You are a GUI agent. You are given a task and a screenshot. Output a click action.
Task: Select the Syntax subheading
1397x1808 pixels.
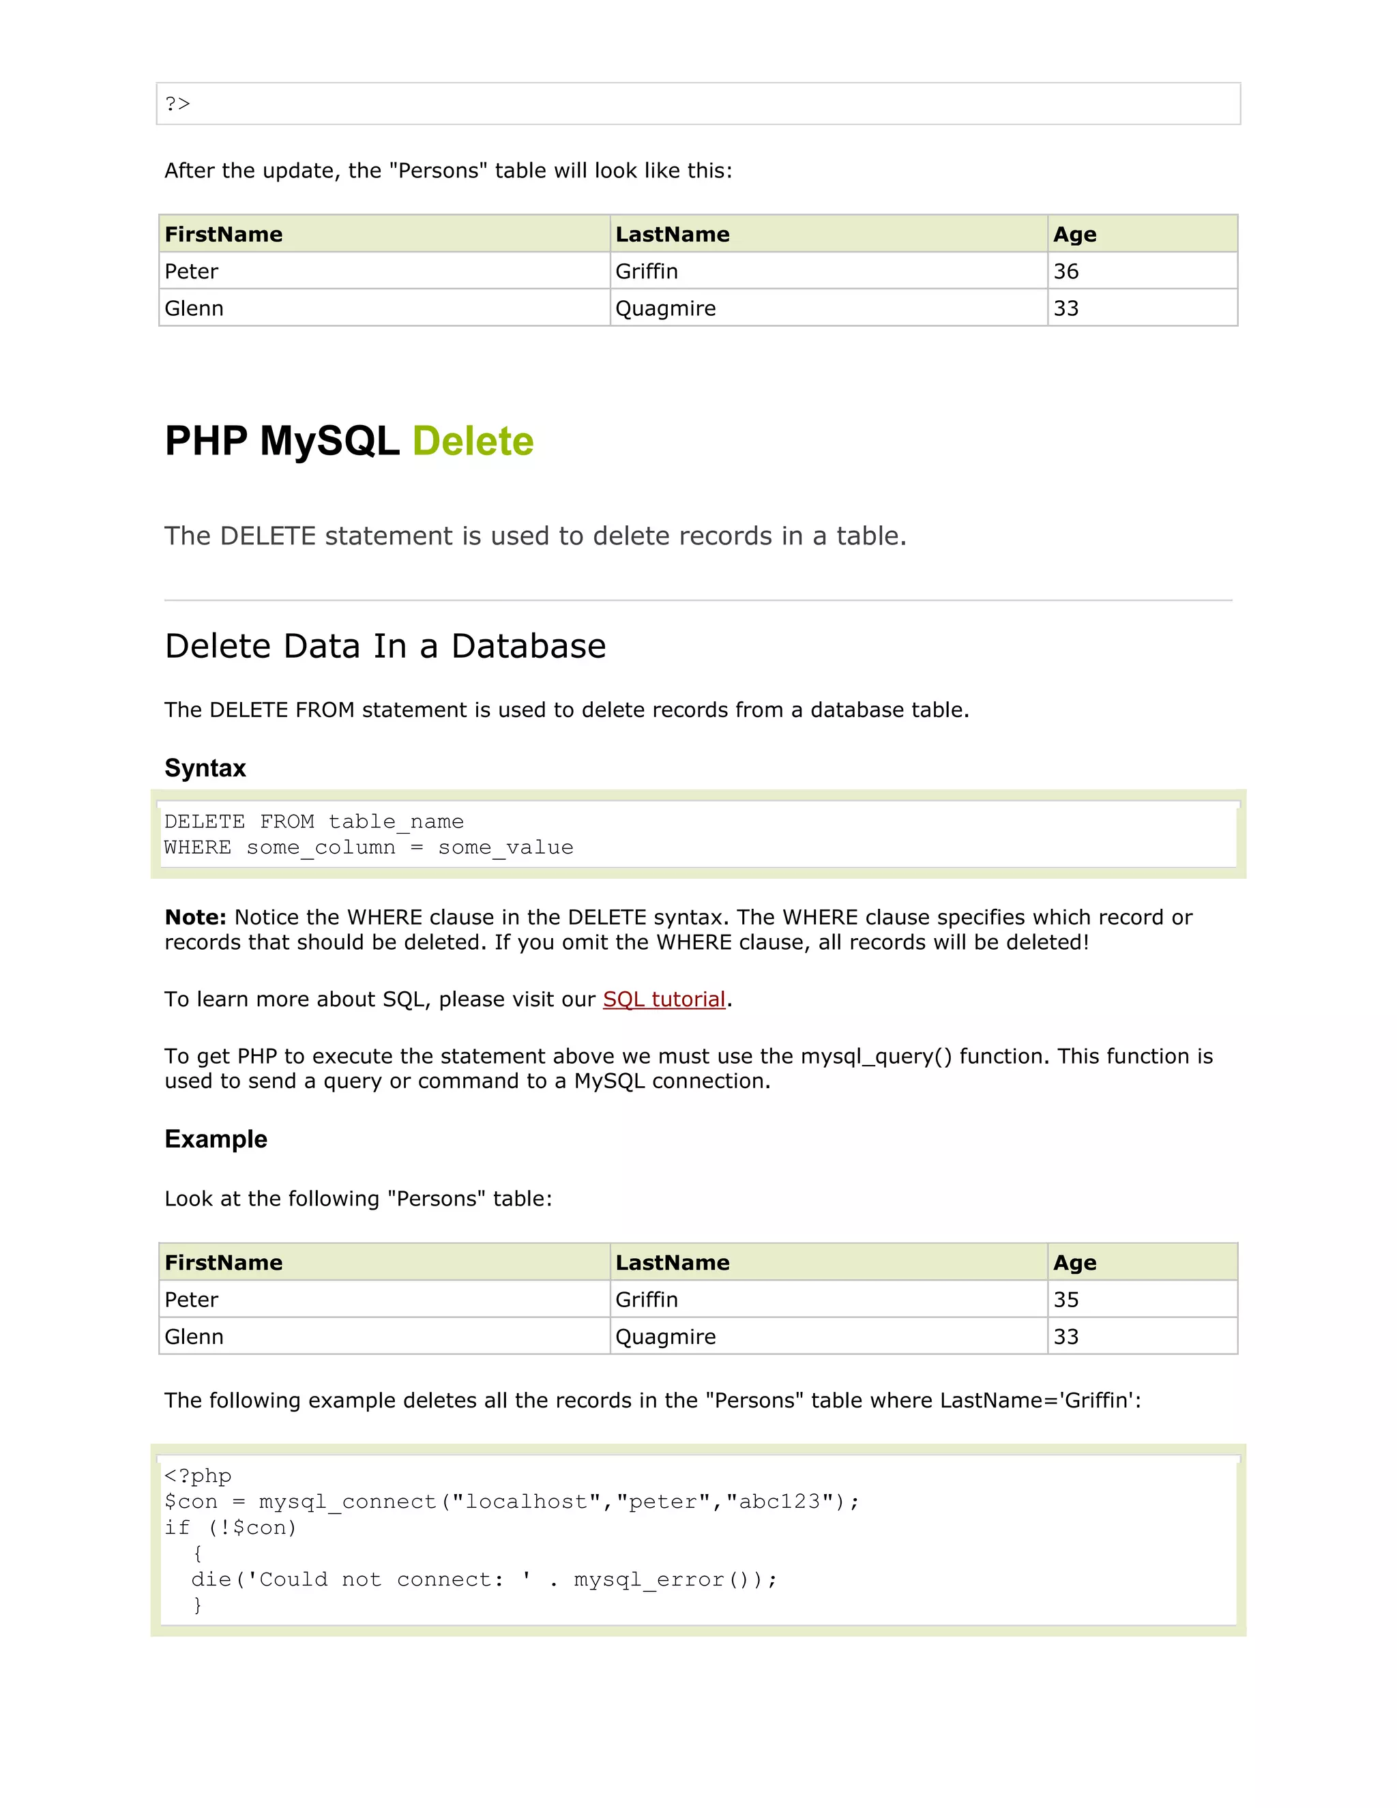(x=205, y=768)
